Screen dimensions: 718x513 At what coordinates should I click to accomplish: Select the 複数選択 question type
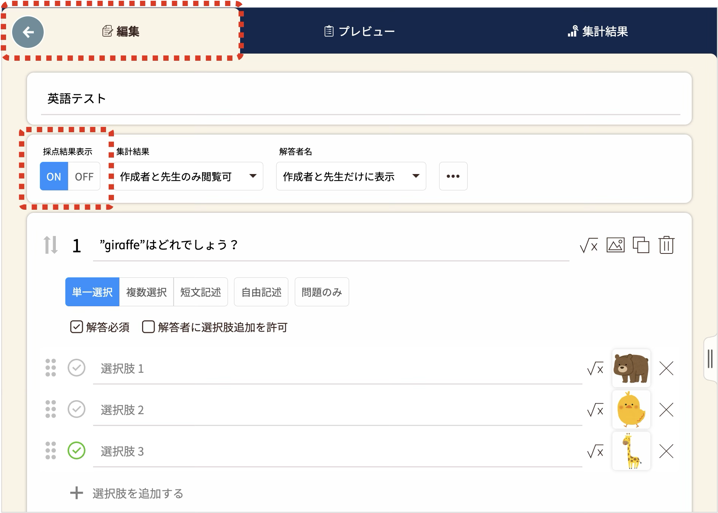coord(147,292)
